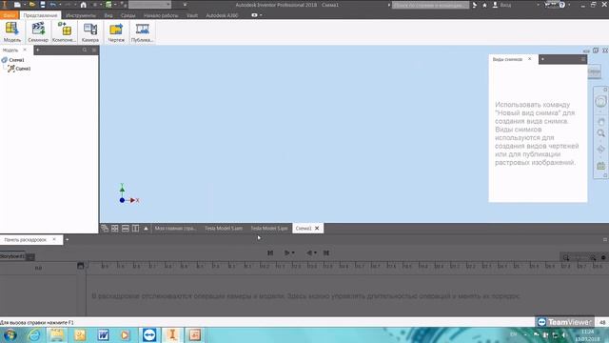Close the Виды снимков panel
The image size is (609, 343).
530,59
